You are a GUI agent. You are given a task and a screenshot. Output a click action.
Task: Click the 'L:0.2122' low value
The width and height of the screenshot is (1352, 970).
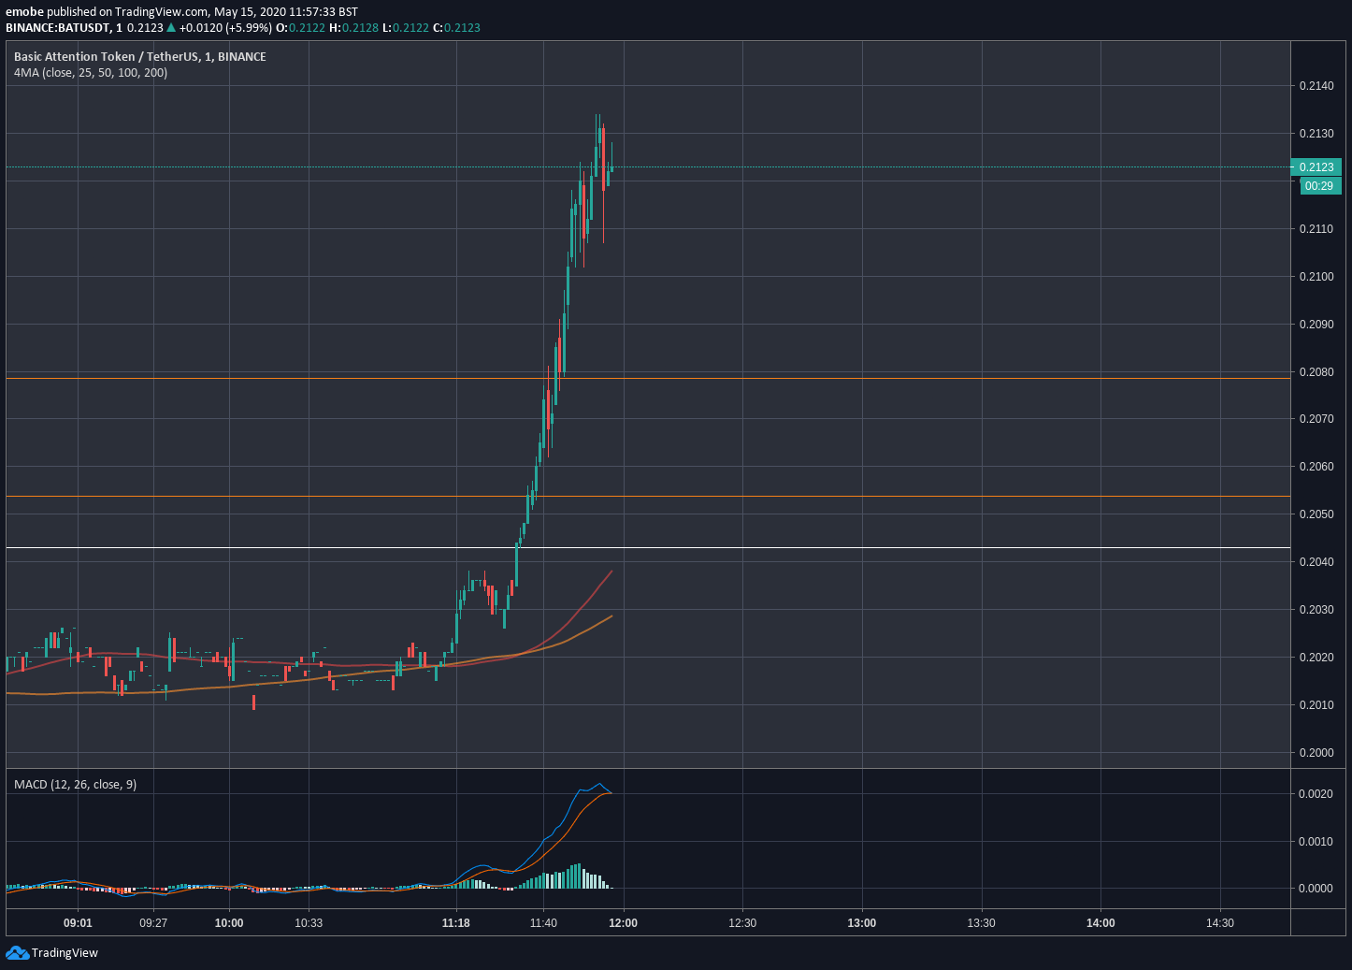(x=406, y=28)
